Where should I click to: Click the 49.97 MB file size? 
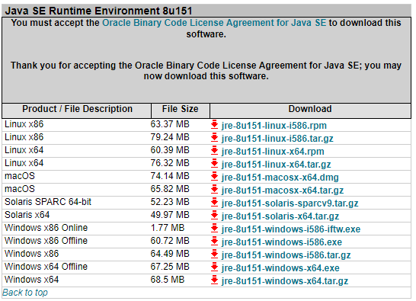tap(170, 215)
